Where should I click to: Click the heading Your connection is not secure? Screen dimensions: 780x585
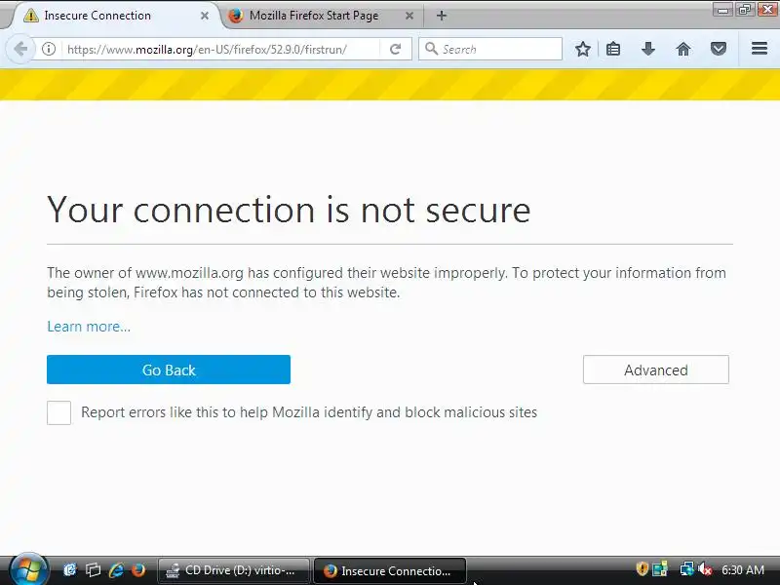pyautogui.click(x=289, y=210)
